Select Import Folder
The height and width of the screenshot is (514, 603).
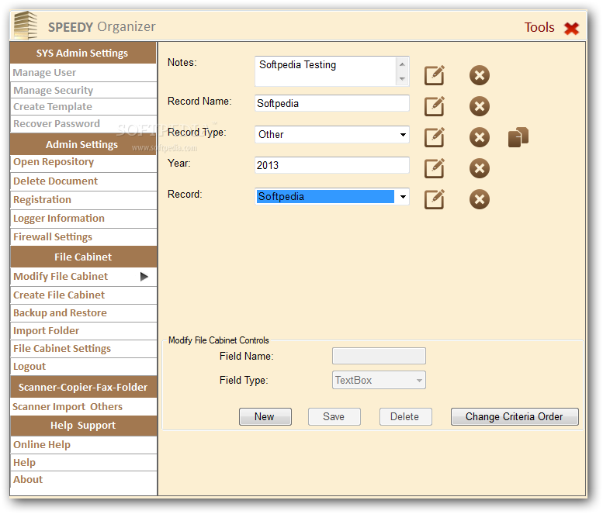[84, 331]
